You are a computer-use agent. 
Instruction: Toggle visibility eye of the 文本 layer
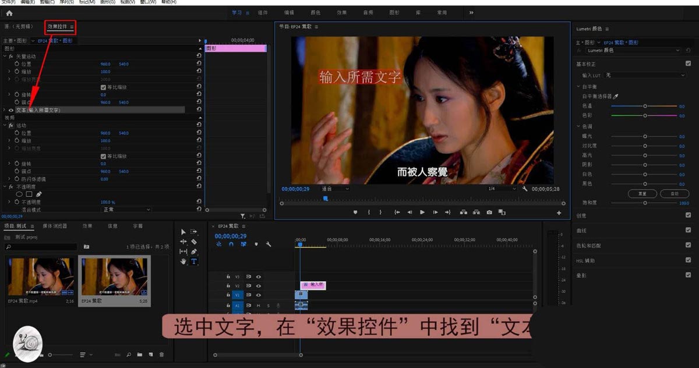10,110
